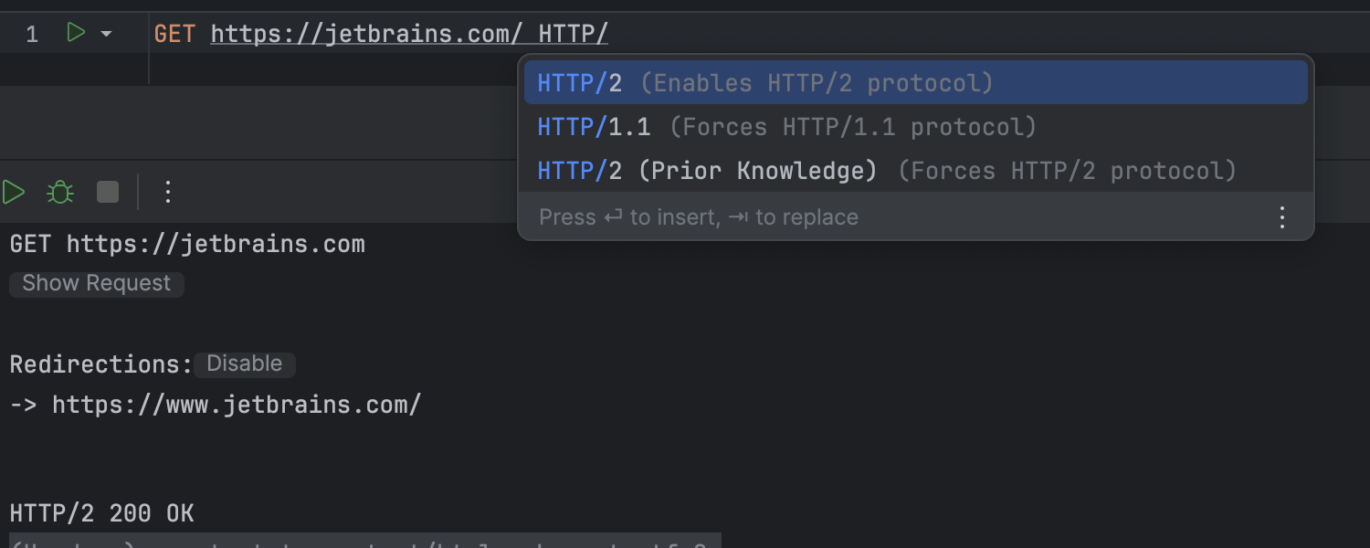Open more actions next to the Stop icon
The image size is (1370, 548).
click(x=167, y=192)
